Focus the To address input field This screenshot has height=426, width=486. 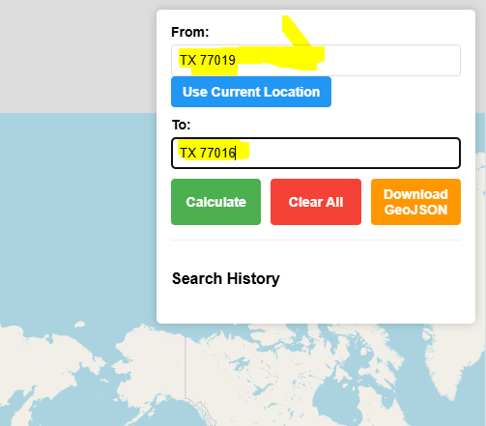click(x=316, y=153)
